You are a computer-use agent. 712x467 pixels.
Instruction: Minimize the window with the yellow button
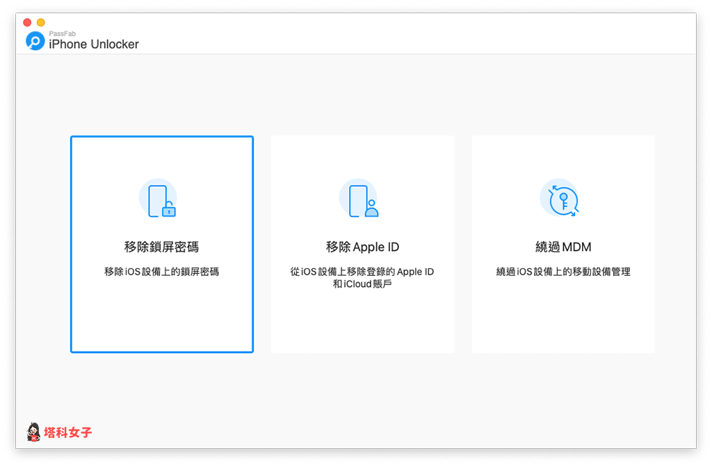pyautogui.click(x=41, y=22)
